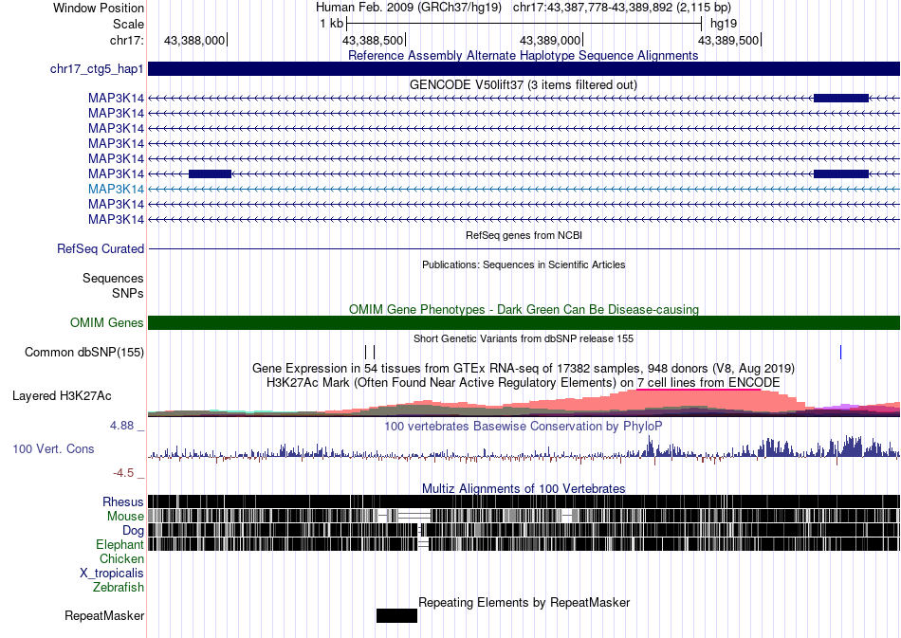Click the '4.88' PhyloP upper scale value
Screen dimensions: 901x638
click(121, 426)
